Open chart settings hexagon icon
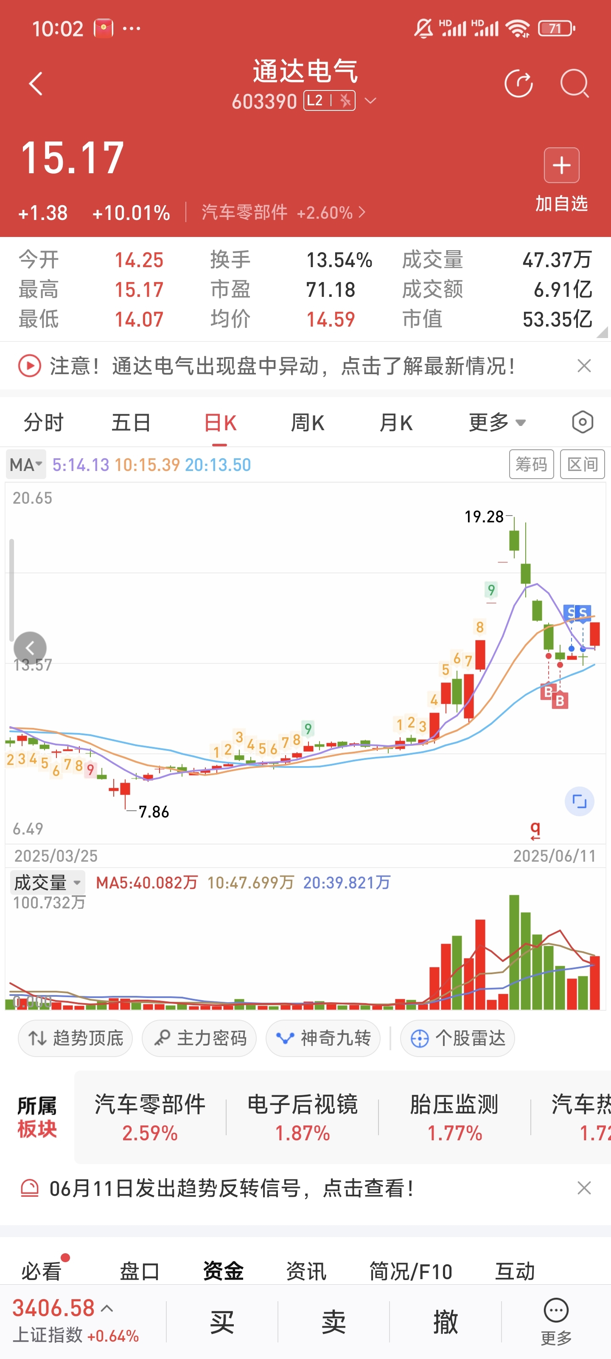 click(x=583, y=422)
